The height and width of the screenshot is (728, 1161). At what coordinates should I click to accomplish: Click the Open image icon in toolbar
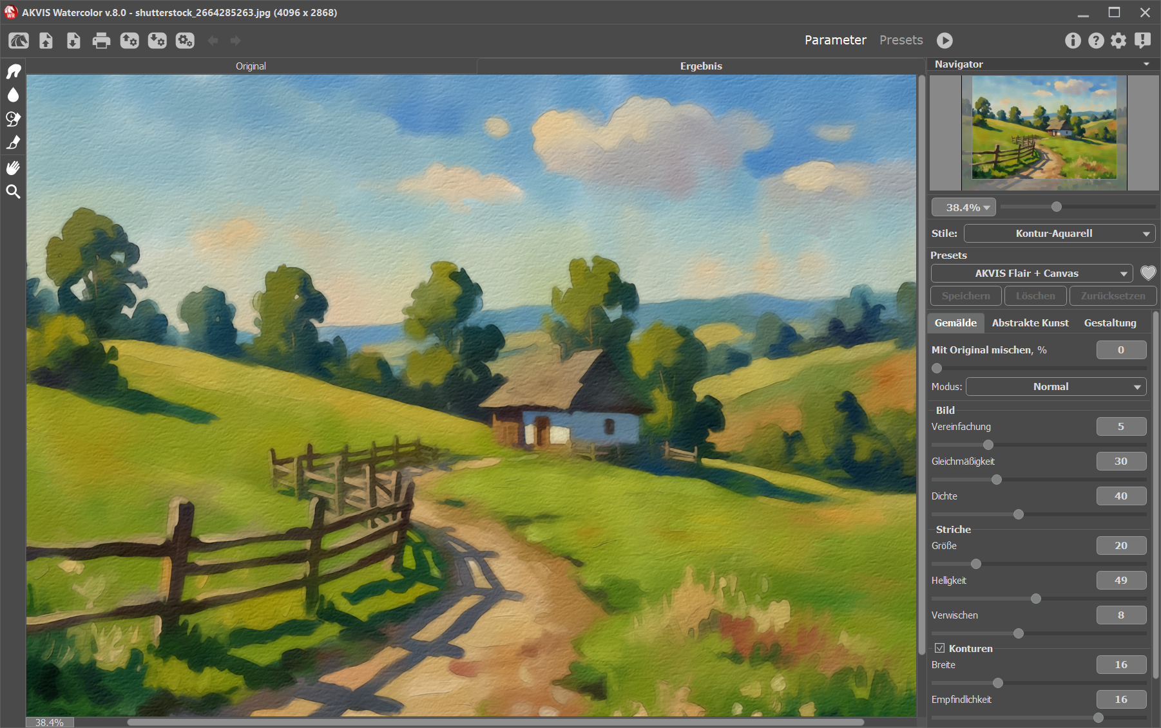point(46,41)
